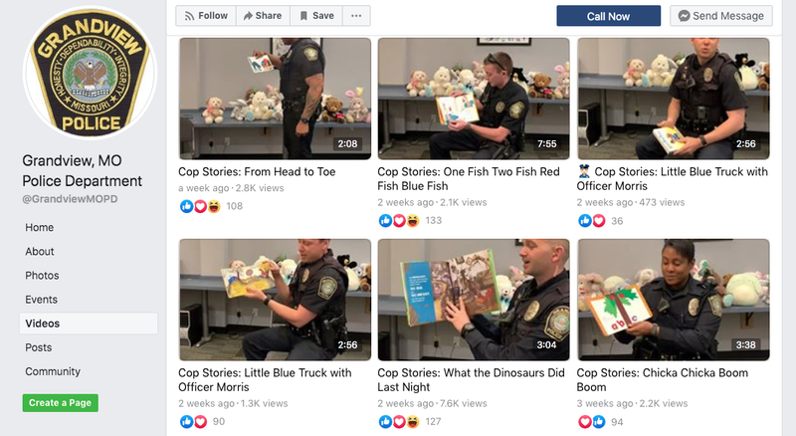Viewport: 796px width, 436px height.
Task: Open the About section in sidebar
Action: click(x=40, y=251)
